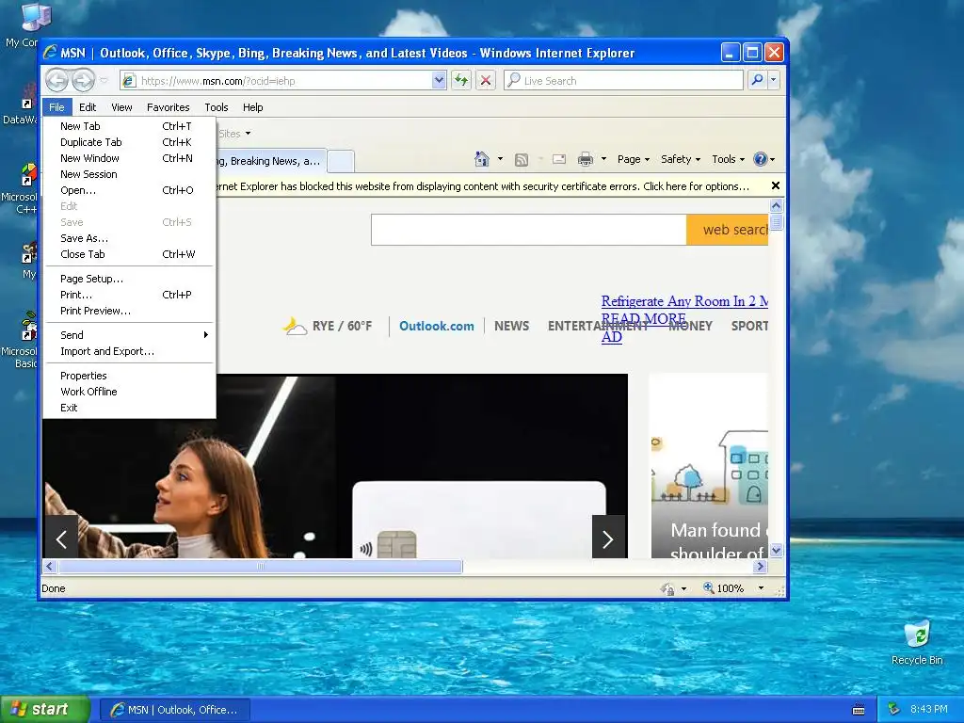Expand the address bar URL dropdown
The width and height of the screenshot is (964, 723).
(439, 81)
